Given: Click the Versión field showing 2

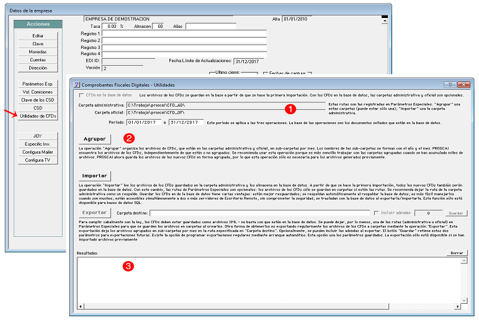Looking at the screenshot, I should (122, 68).
